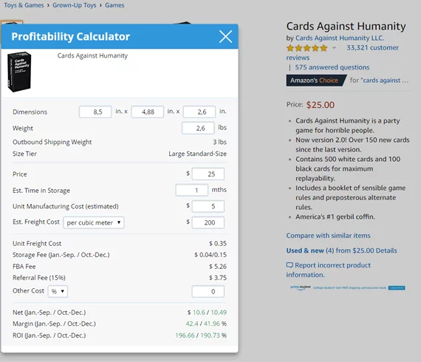This screenshot has height=362, width=421.
Task: Click the Profitability Calculator title text
Action: 71,36
